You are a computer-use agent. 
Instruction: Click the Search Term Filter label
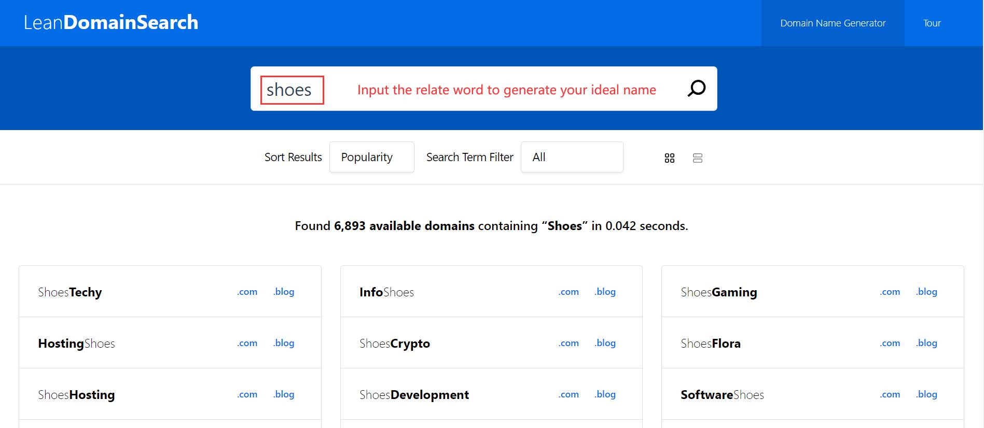tap(470, 157)
